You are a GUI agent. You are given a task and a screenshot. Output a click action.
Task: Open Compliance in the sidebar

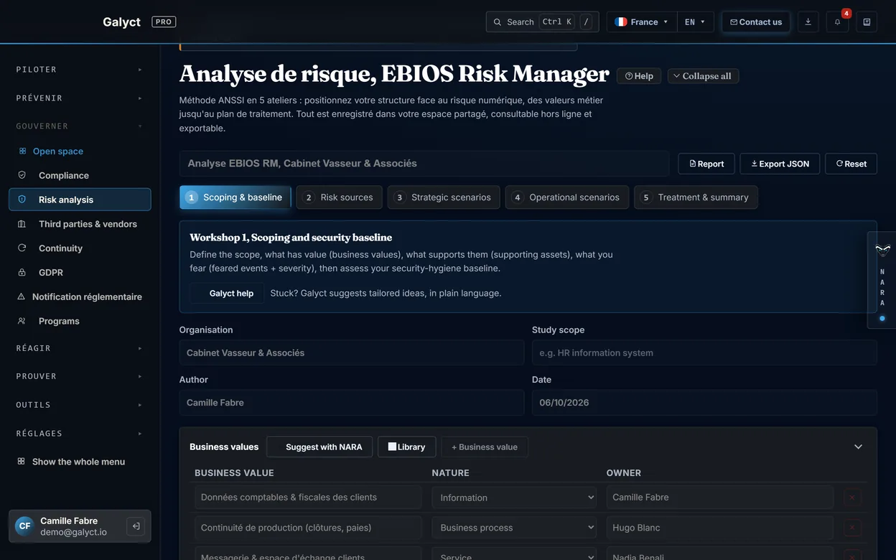[80, 175]
